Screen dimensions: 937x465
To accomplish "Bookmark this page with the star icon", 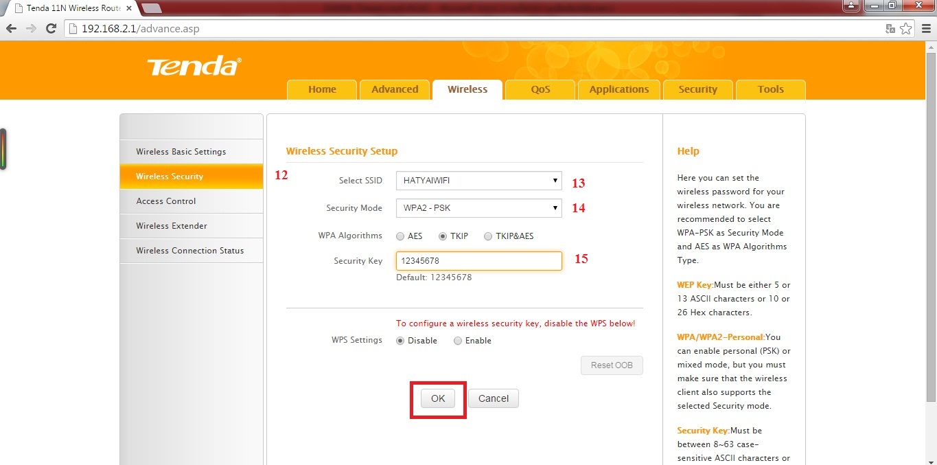I will 906,29.
